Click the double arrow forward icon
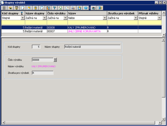This screenshot has width=167, height=126. (x=100, y=8)
